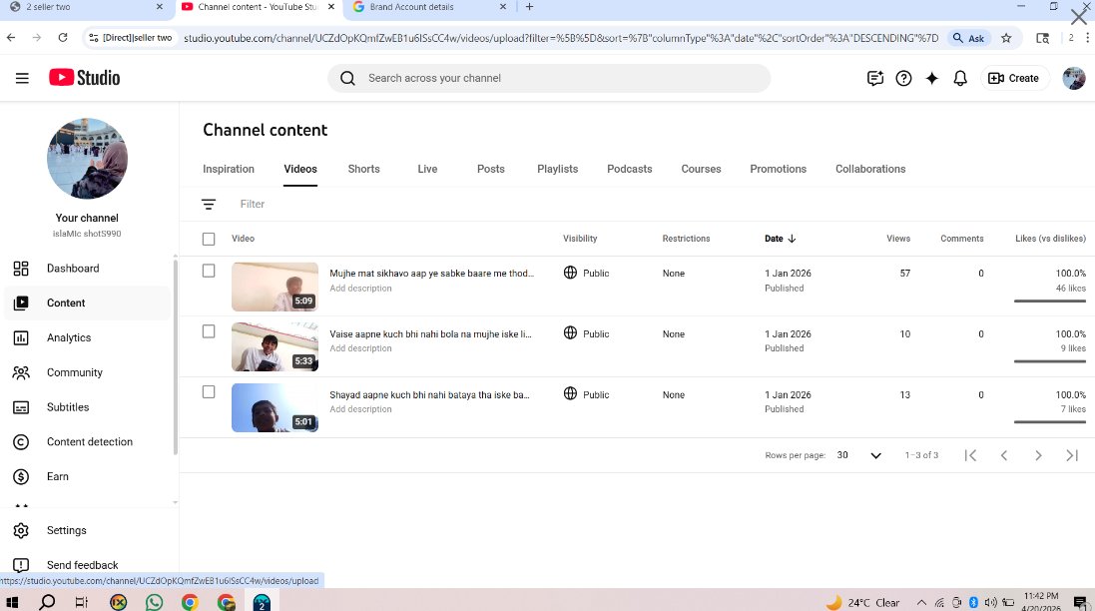
Task: Switch to the Podcasts tab
Action: [629, 169]
